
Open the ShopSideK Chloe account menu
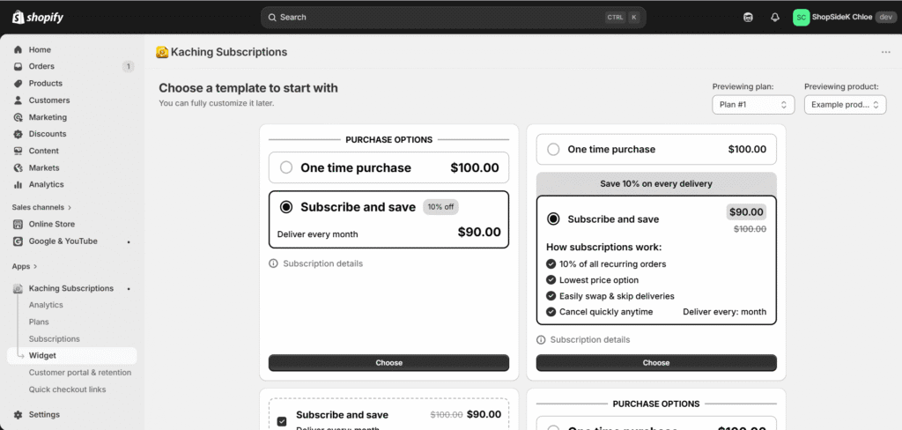click(x=845, y=18)
